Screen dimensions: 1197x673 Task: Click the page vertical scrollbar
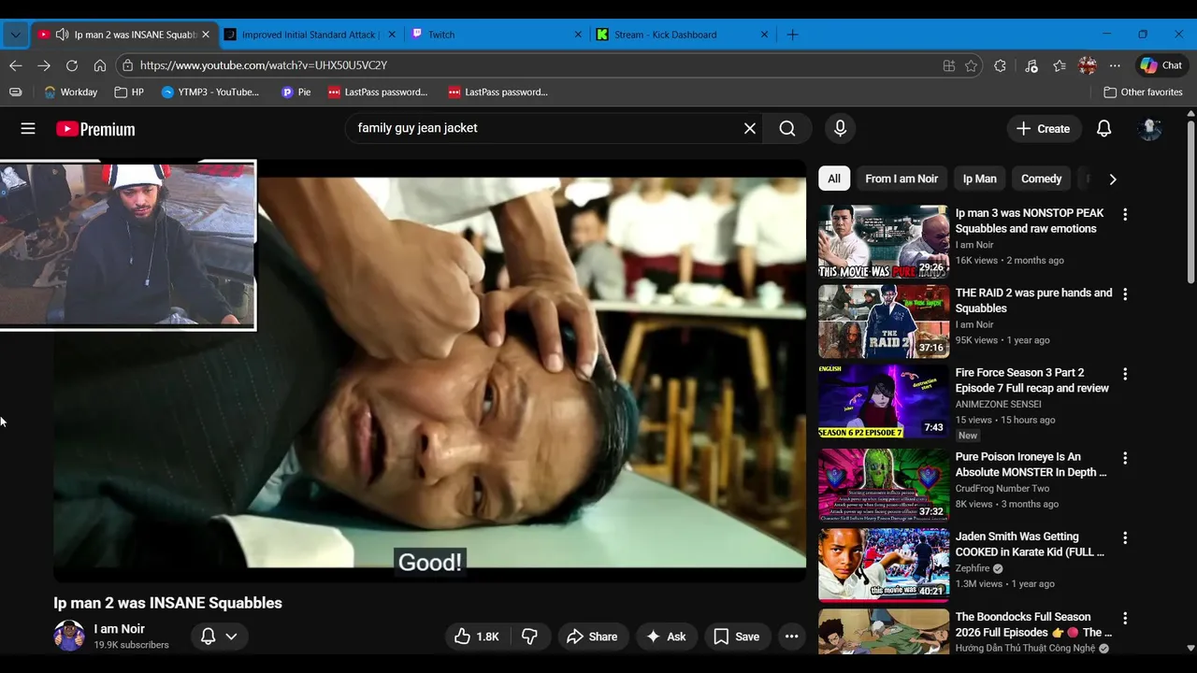click(x=1190, y=201)
